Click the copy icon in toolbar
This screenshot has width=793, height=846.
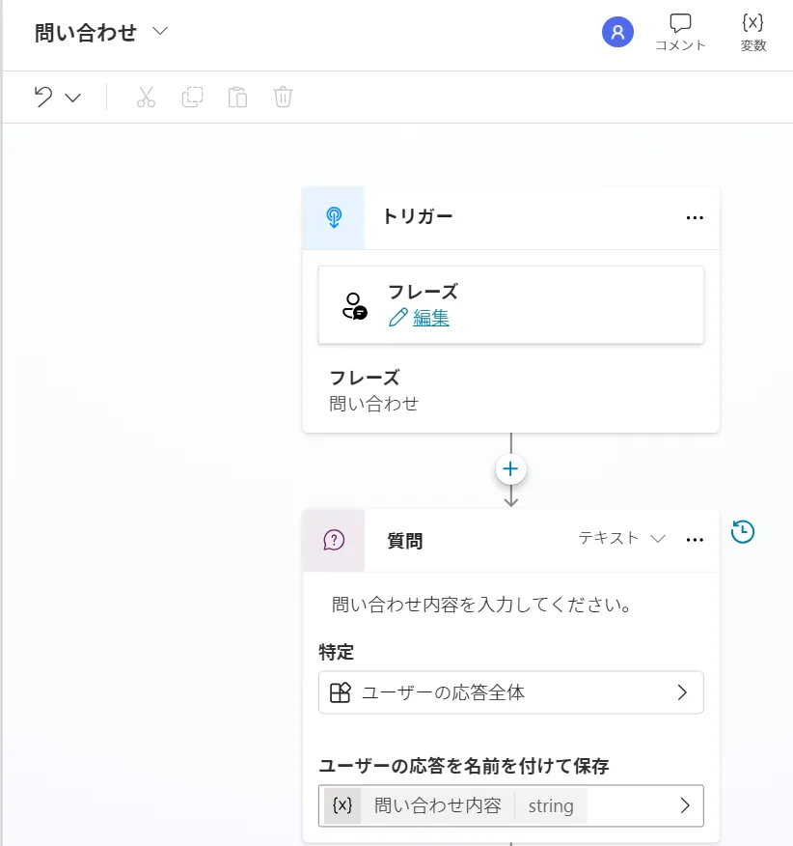[x=192, y=97]
